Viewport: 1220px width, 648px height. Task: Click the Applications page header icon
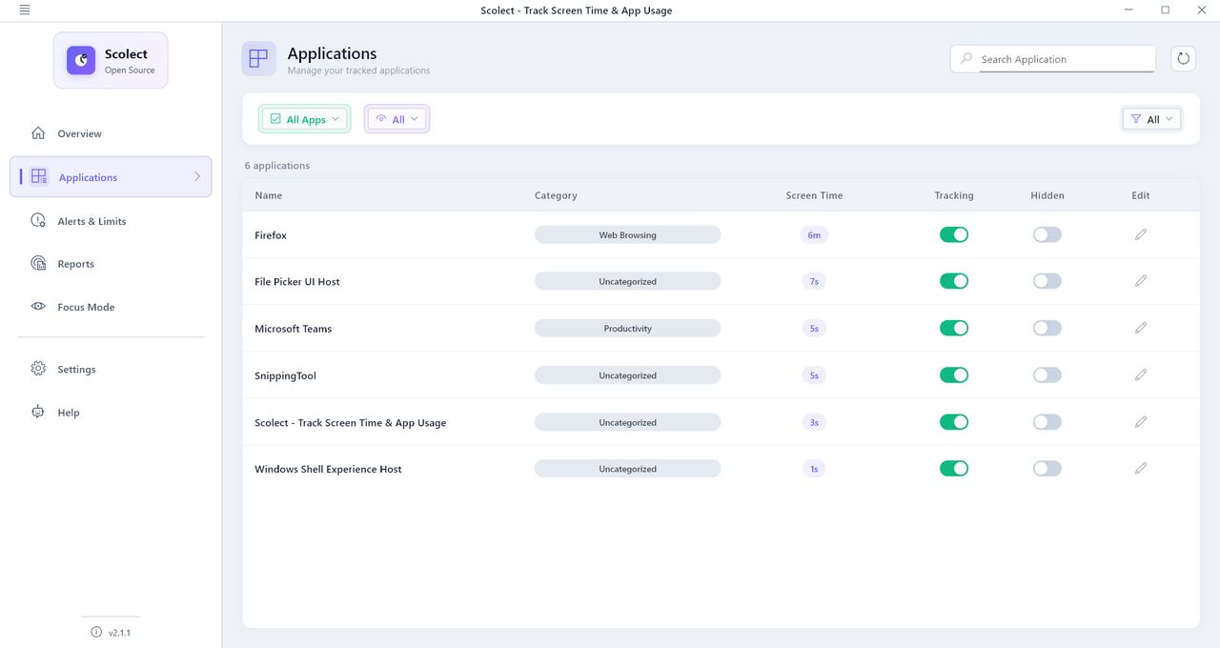pos(258,59)
